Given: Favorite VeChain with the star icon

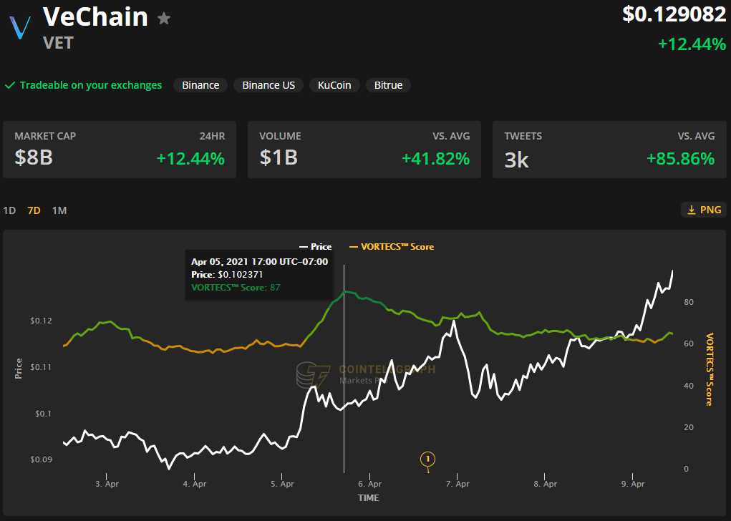Looking at the screenshot, I should pos(164,19).
